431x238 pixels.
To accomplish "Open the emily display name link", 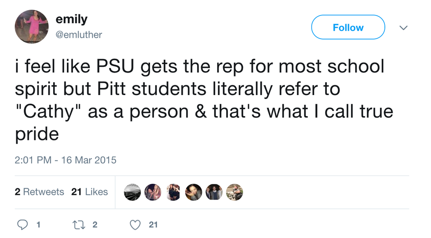I will tap(71, 19).
